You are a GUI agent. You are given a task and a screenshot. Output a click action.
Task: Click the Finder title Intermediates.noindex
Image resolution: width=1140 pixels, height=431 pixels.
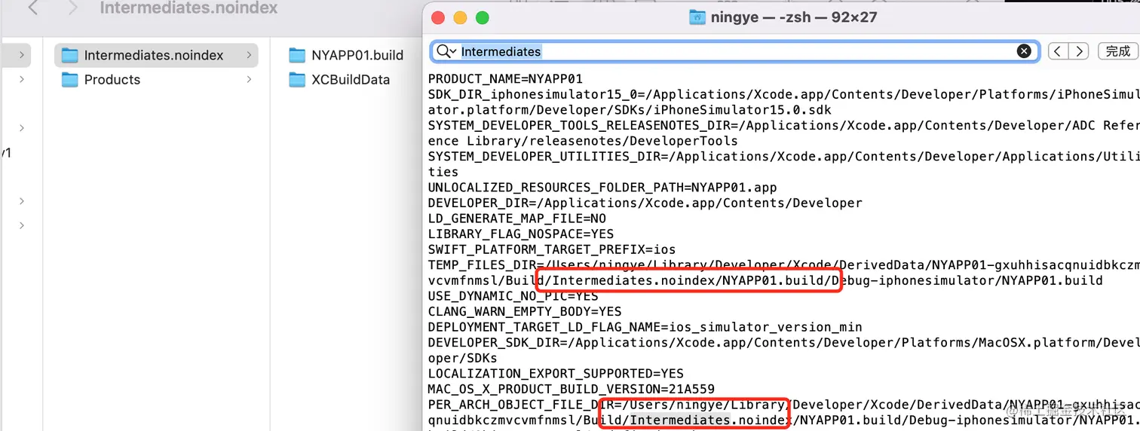coord(188,9)
